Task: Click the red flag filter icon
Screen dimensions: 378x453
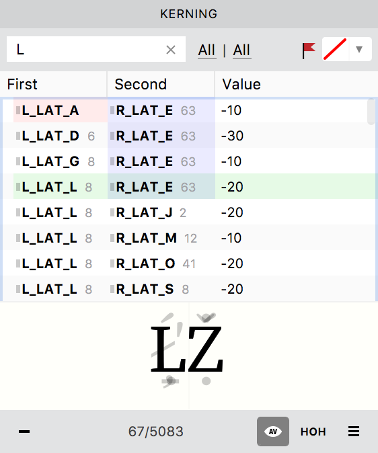Action: click(309, 50)
